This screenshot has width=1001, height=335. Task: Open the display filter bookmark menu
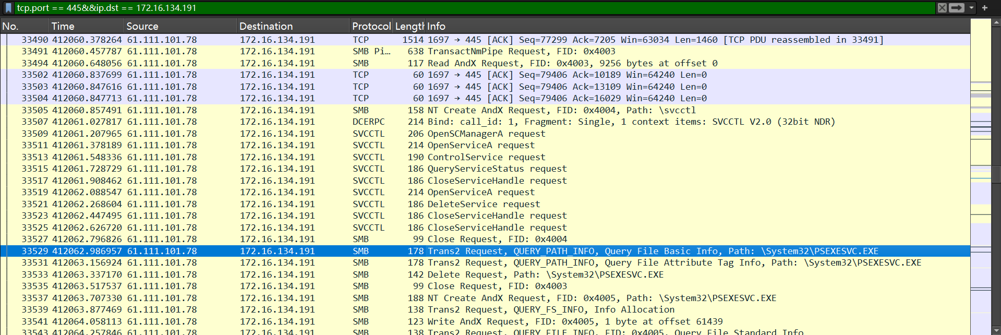(x=8, y=8)
